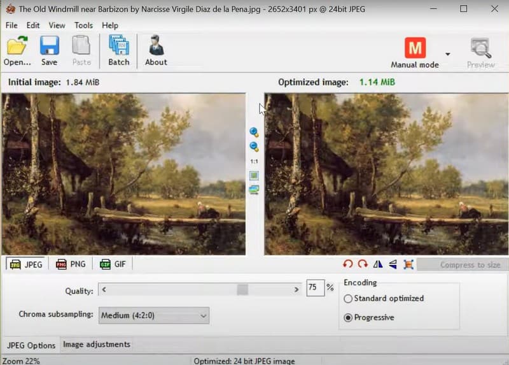Click the Manual mode button
The image size is (509, 365).
[x=415, y=52]
